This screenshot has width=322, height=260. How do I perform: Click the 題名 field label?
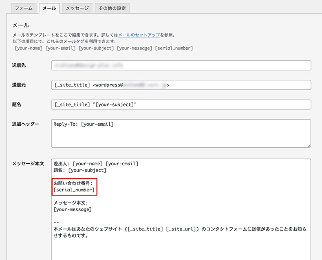point(17,104)
